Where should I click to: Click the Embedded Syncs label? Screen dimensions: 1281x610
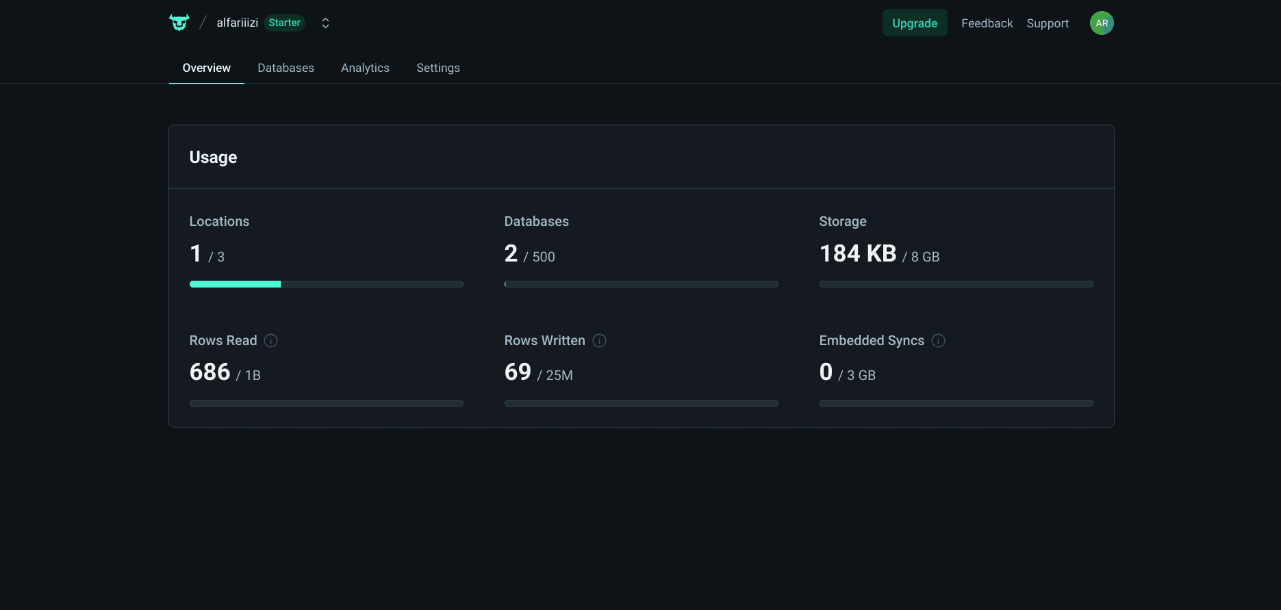pyautogui.click(x=872, y=340)
